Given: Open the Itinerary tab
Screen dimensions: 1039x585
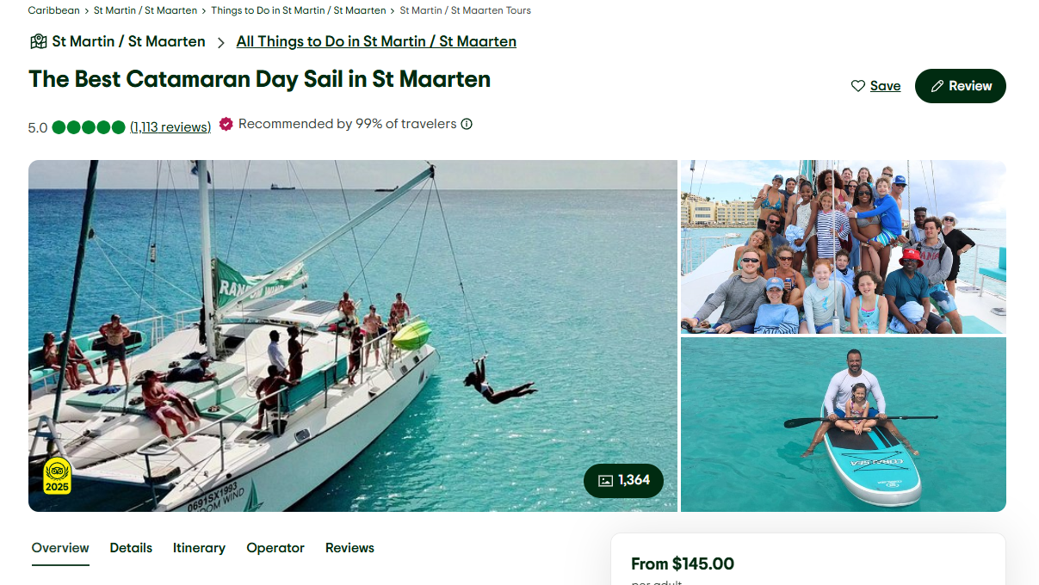Looking at the screenshot, I should 199,548.
